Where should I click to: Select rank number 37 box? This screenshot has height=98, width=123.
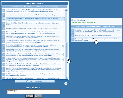4,24
